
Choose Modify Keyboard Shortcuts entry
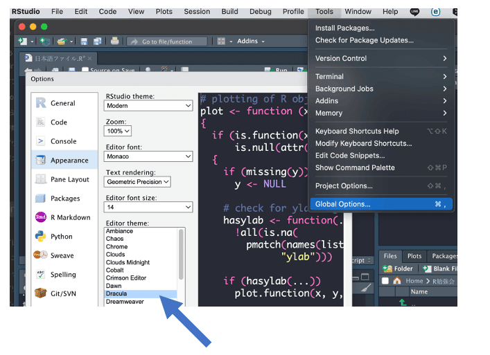(380, 143)
